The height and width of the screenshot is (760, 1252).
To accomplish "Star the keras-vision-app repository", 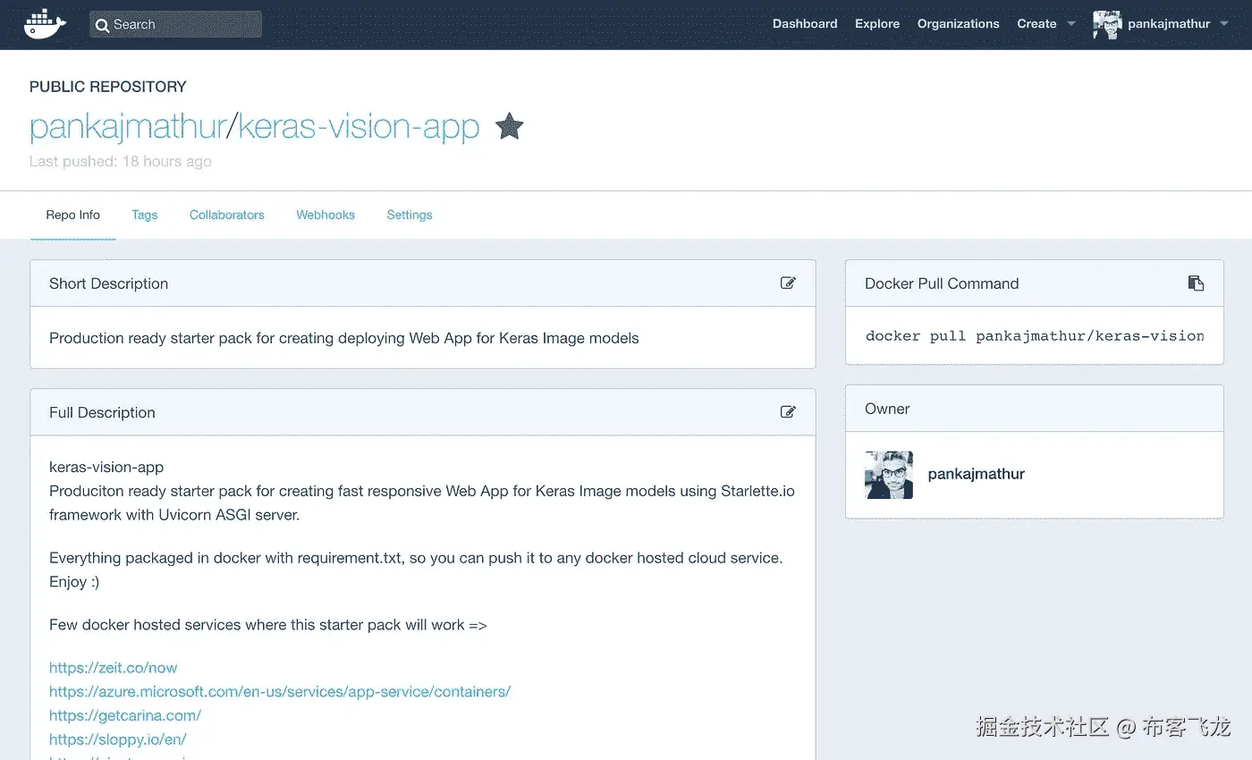I will tap(509, 127).
